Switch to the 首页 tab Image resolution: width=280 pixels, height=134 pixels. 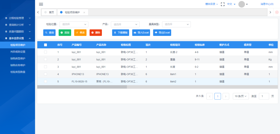49,12
